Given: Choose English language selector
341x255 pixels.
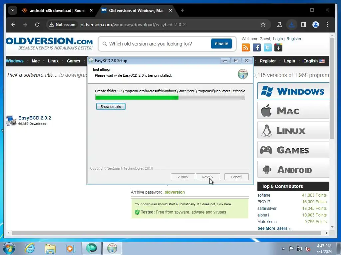Looking at the screenshot, I should (x=314, y=61).
